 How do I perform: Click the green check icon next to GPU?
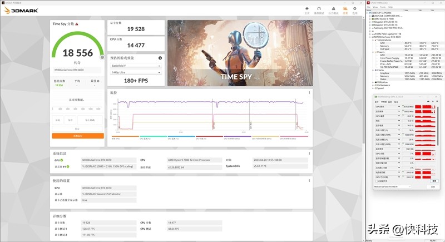point(62,160)
